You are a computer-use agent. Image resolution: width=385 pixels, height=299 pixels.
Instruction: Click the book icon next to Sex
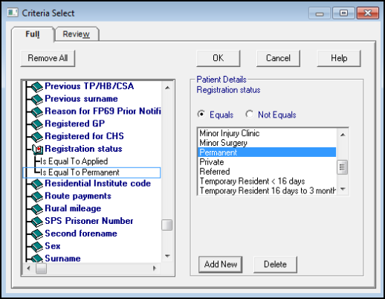click(37, 246)
